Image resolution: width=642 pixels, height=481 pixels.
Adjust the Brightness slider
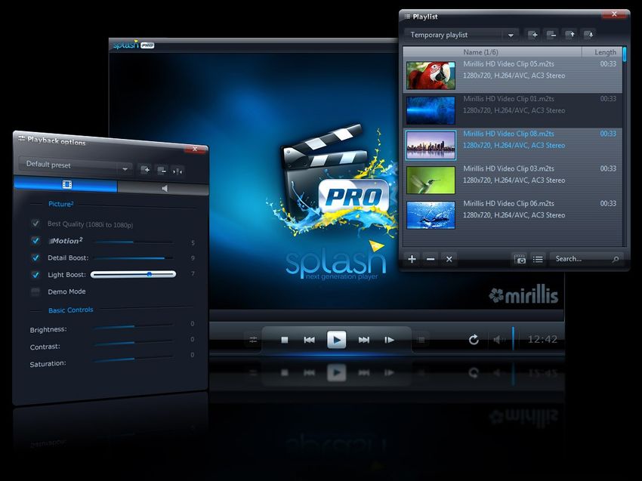tap(133, 326)
